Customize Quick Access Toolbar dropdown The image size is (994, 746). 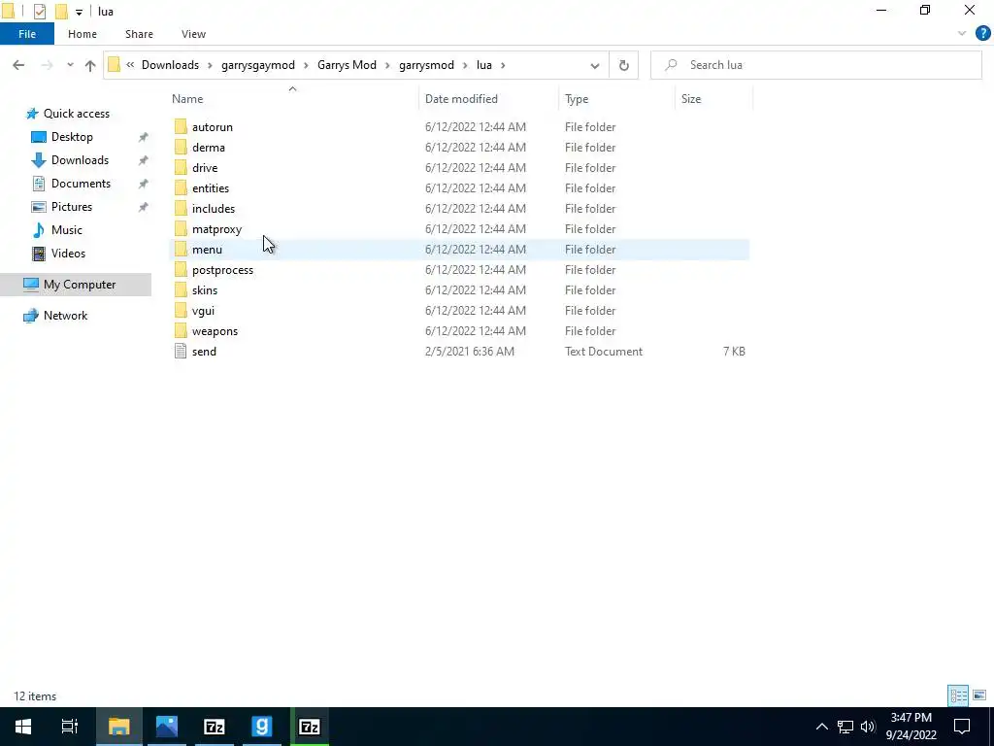point(79,12)
